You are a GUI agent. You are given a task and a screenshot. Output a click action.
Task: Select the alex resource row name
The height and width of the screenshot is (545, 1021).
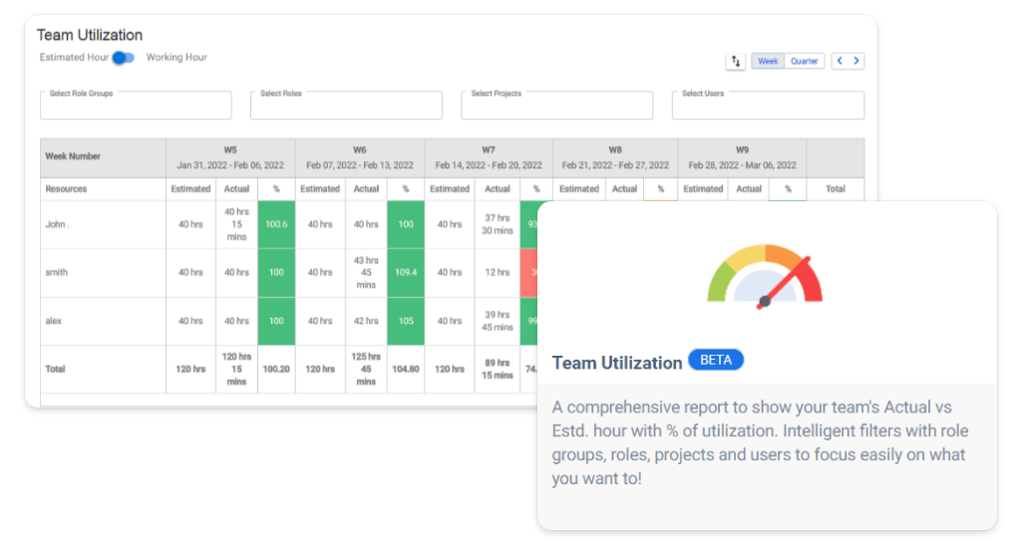[x=56, y=321]
